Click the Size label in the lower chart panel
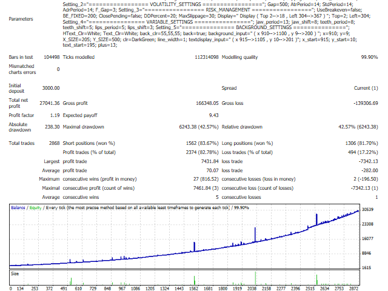Image resolution: width=388 pixels, height=291 pixels. pos(15,273)
